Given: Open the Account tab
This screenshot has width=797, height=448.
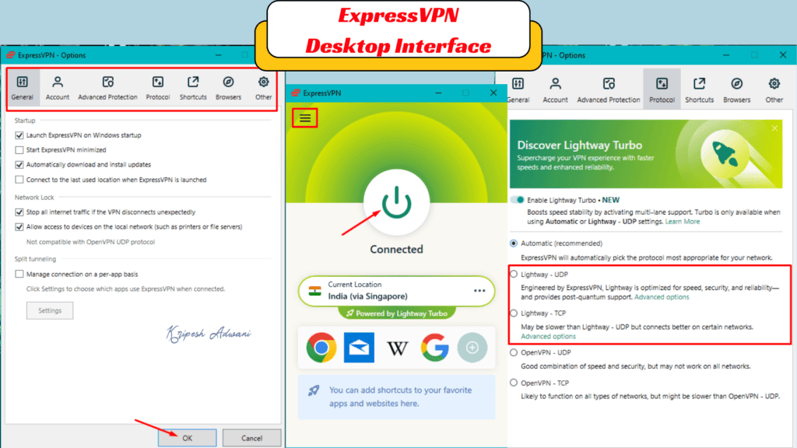Looking at the screenshot, I should pos(58,87).
